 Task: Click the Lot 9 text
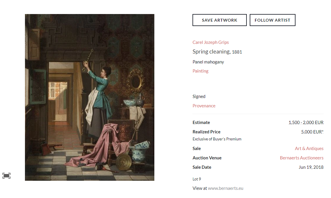pos(197,179)
